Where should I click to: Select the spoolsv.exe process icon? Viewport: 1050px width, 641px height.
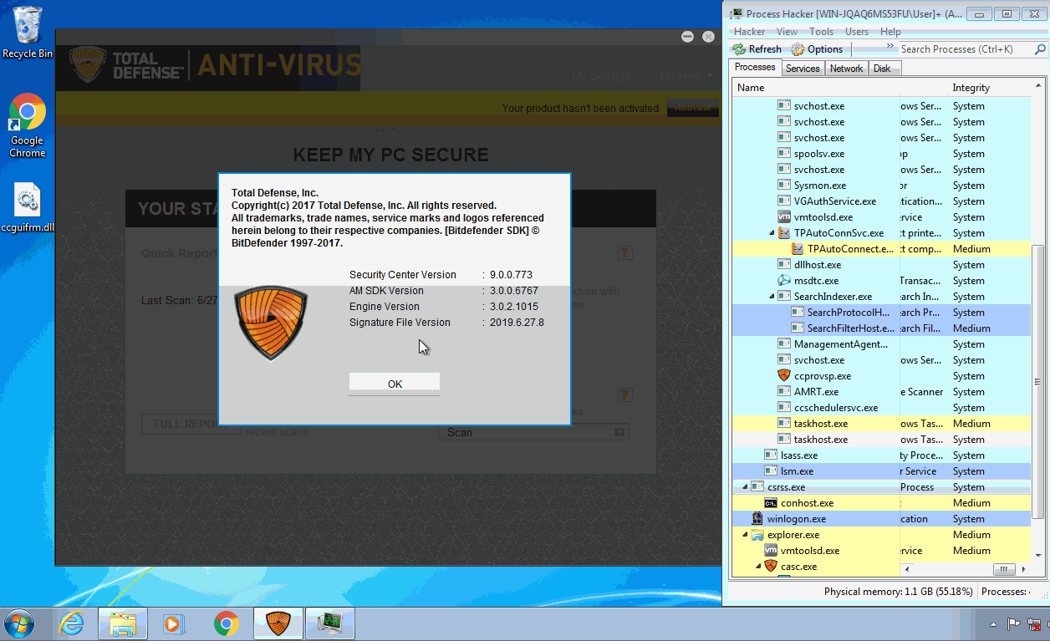coord(784,154)
